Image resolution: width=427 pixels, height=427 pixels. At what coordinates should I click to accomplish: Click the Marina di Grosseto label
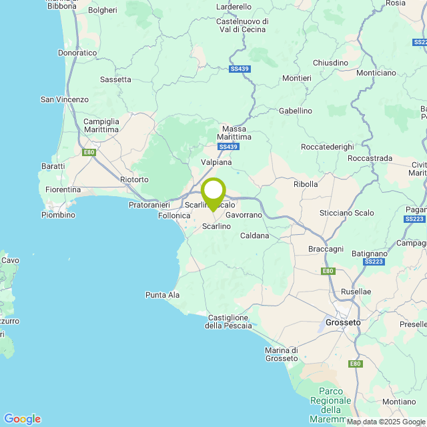(282, 354)
